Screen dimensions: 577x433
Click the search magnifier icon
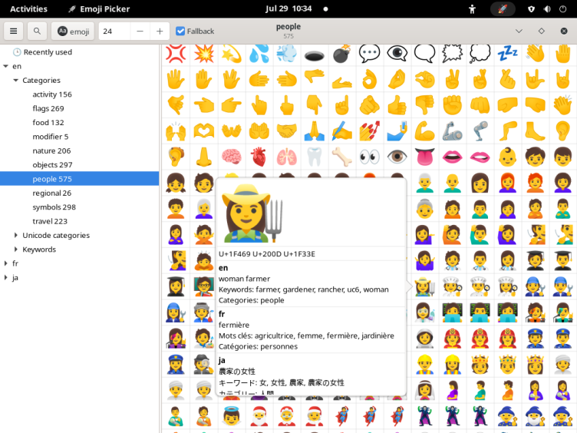tap(37, 31)
